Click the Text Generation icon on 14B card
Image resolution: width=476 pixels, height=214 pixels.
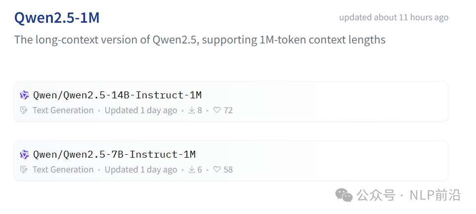click(24, 110)
